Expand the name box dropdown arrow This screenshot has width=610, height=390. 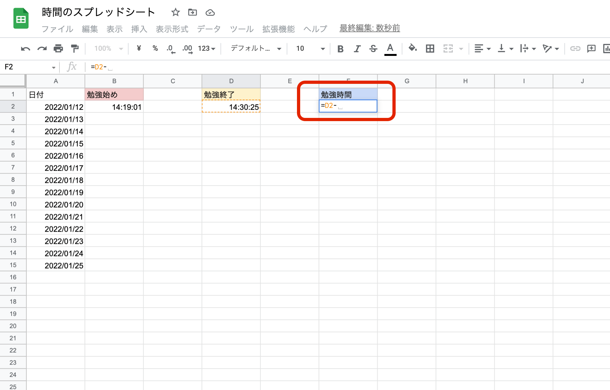tap(53, 67)
